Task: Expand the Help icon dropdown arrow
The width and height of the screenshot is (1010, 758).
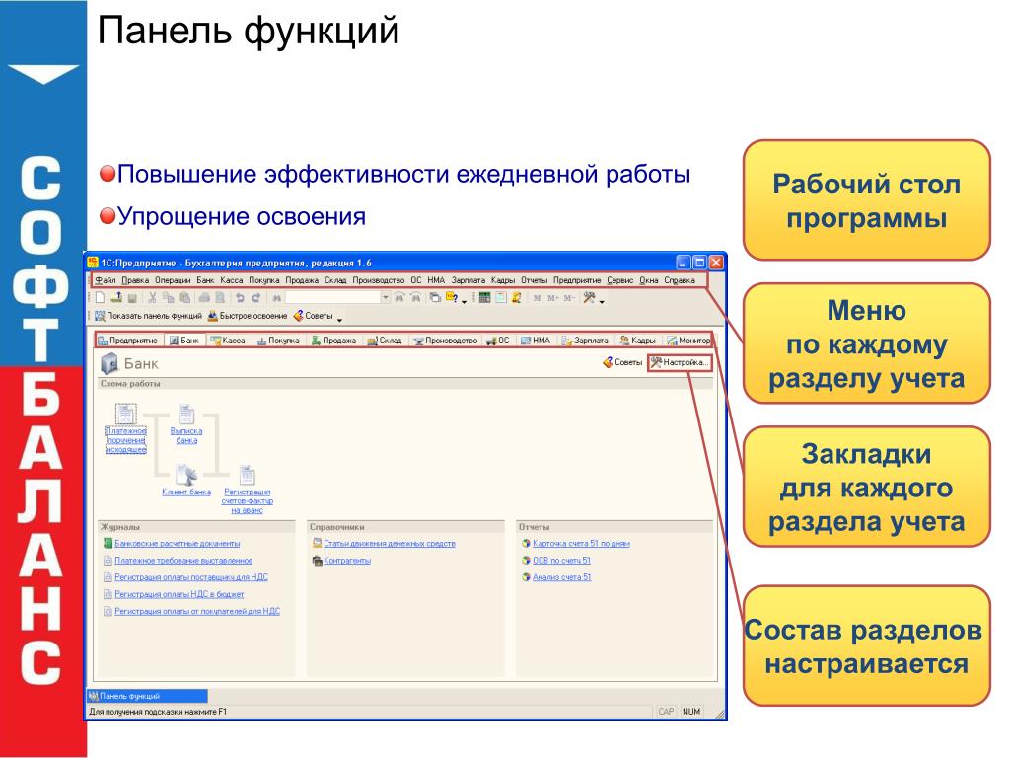Action: (464, 301)
